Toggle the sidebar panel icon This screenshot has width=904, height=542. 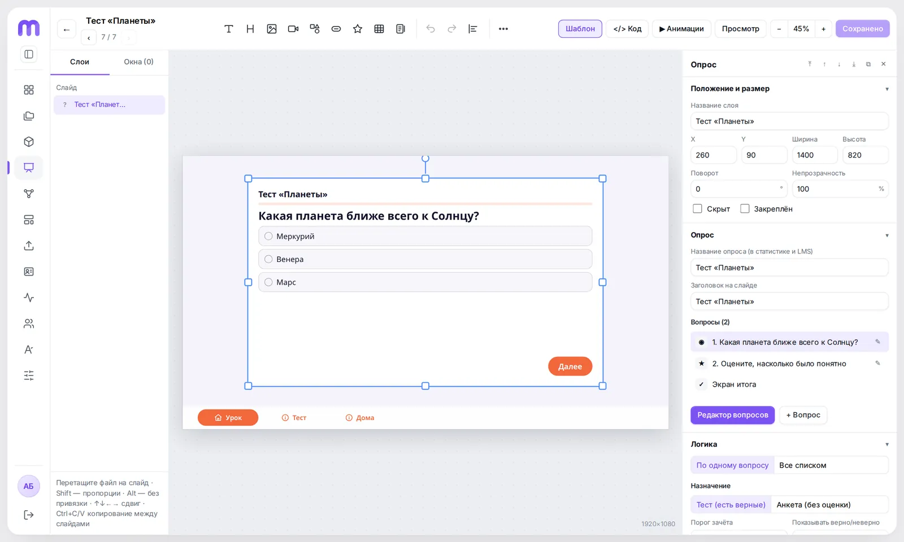click(29, 54)
